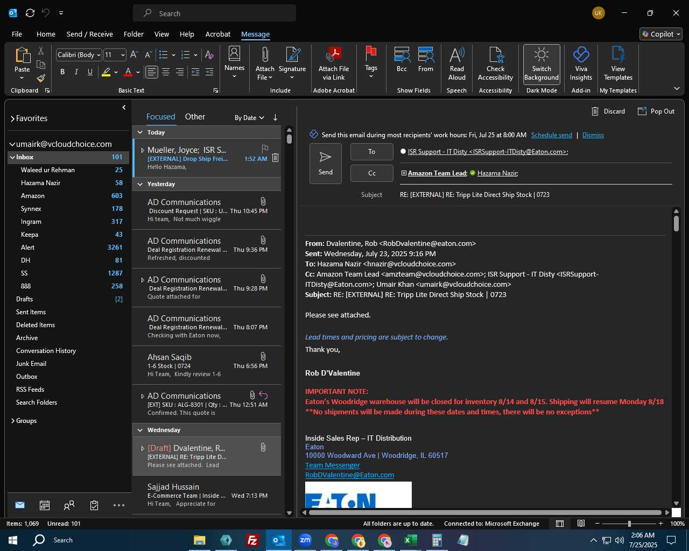The width and height of the screenshot is (689, 551).
Task: Show the Bcc field
Action: [x=402, y=59]
